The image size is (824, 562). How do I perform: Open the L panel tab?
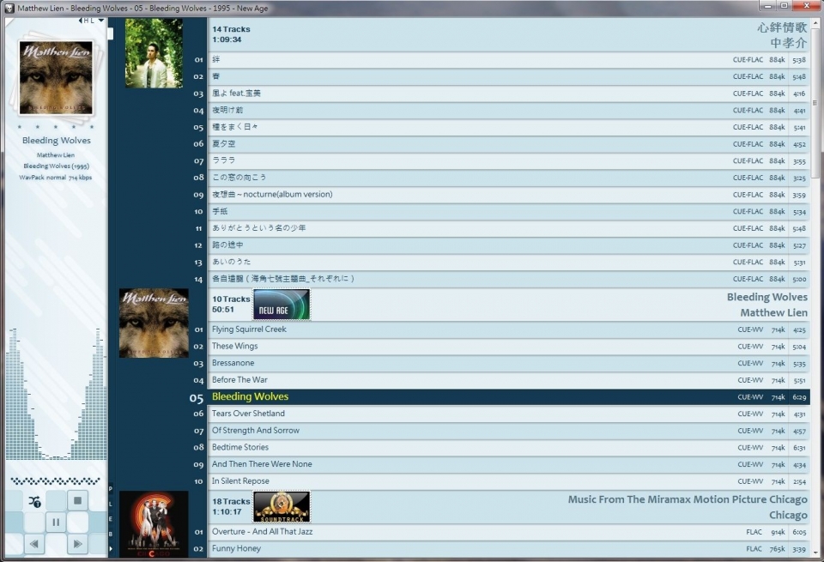[110, 505]
